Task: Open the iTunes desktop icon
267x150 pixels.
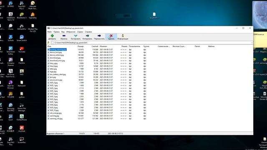Action: [x=10, y=27]
